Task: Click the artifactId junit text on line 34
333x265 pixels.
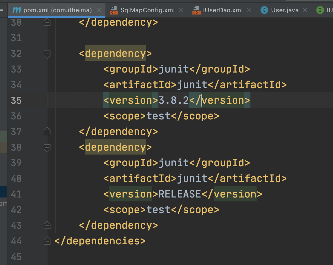Action: point(192,85)
